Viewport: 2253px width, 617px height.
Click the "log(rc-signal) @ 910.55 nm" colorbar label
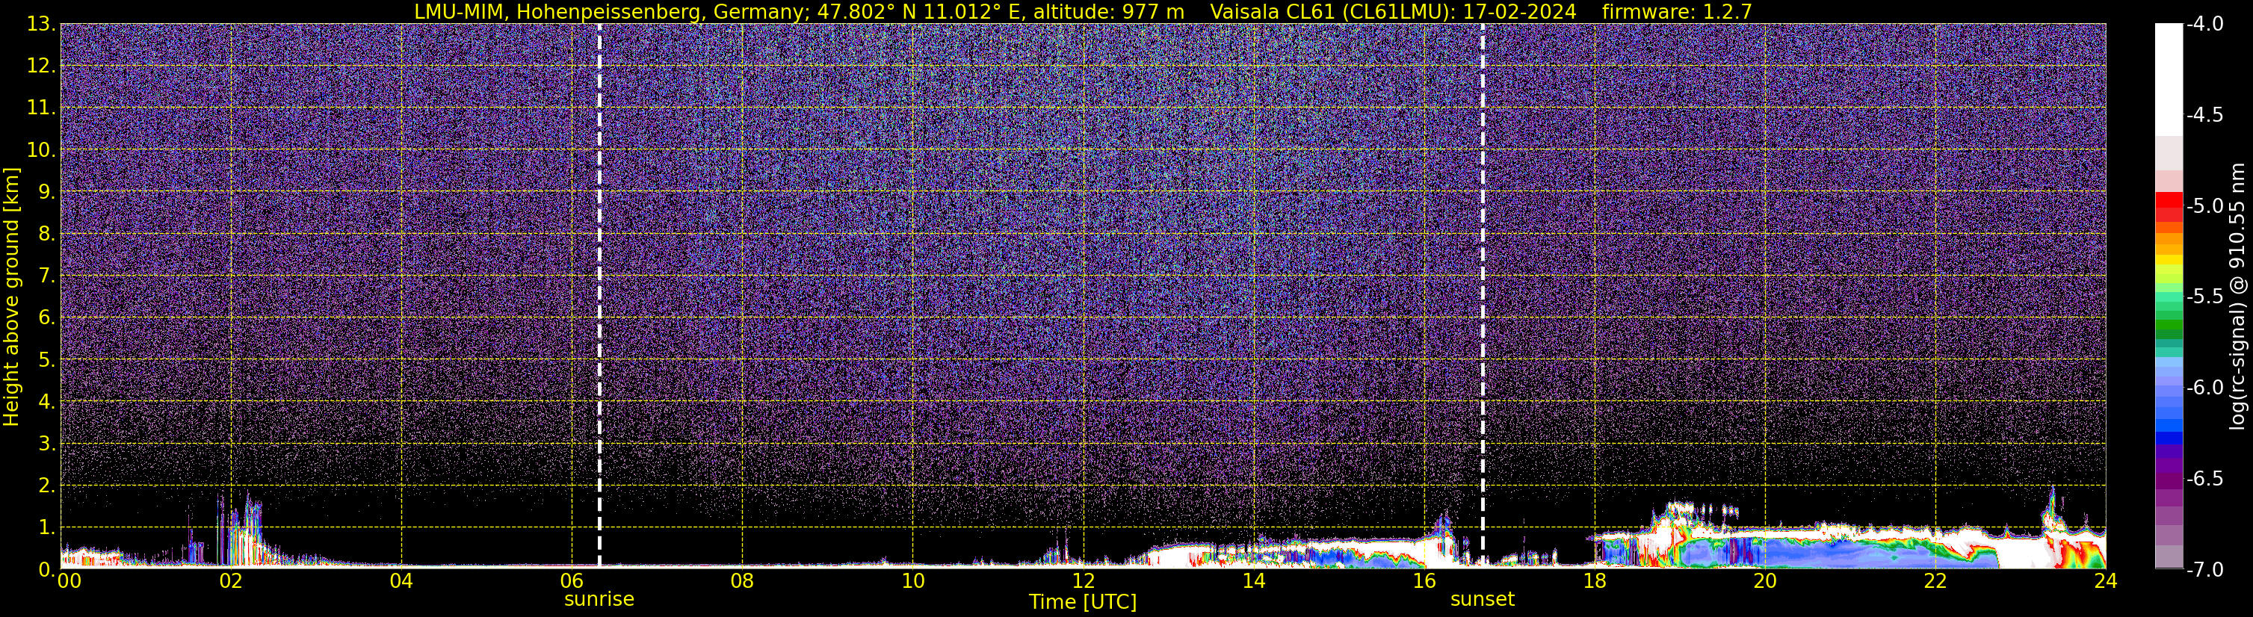coord(2237,297)
